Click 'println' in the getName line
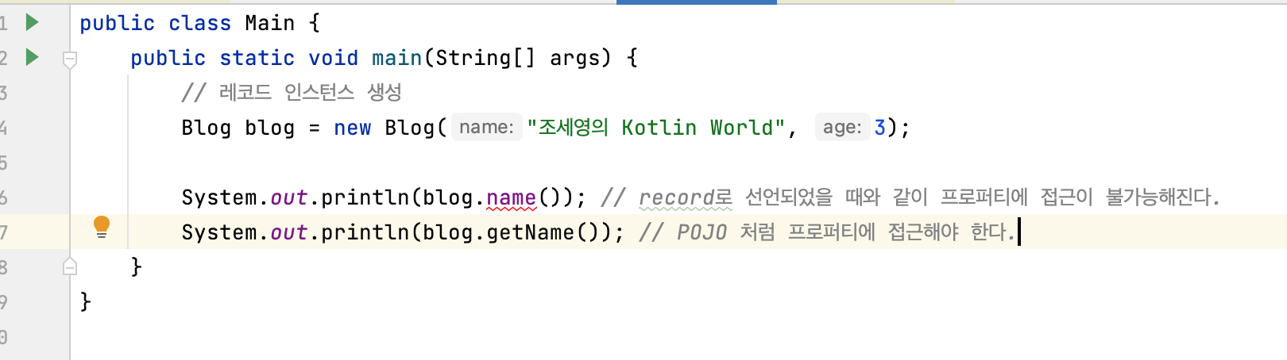The height and width of the screenshot is (360, 1287). coord(365,232)
